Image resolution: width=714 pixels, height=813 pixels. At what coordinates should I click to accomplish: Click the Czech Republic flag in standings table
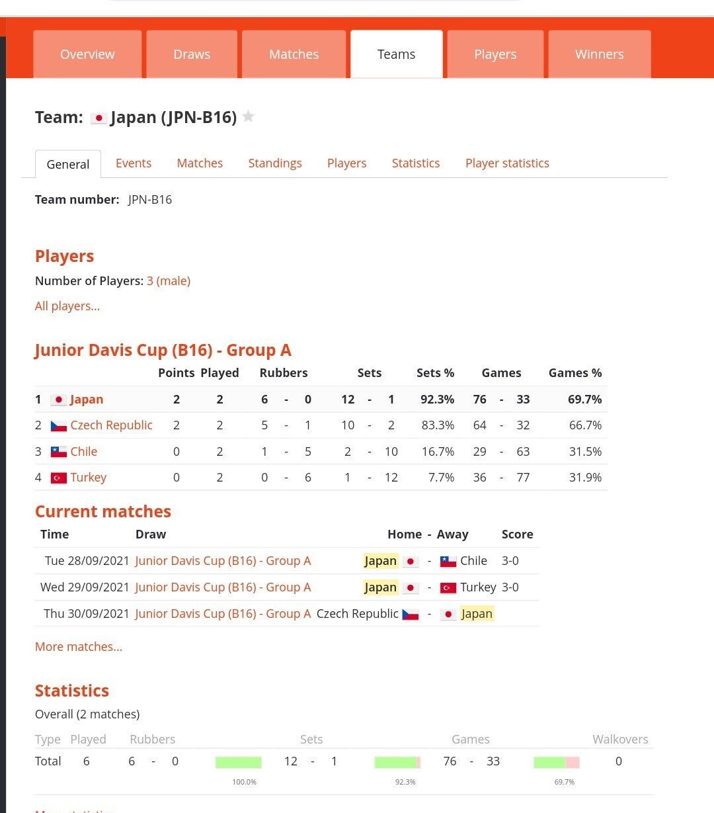(x=59, y=425)
